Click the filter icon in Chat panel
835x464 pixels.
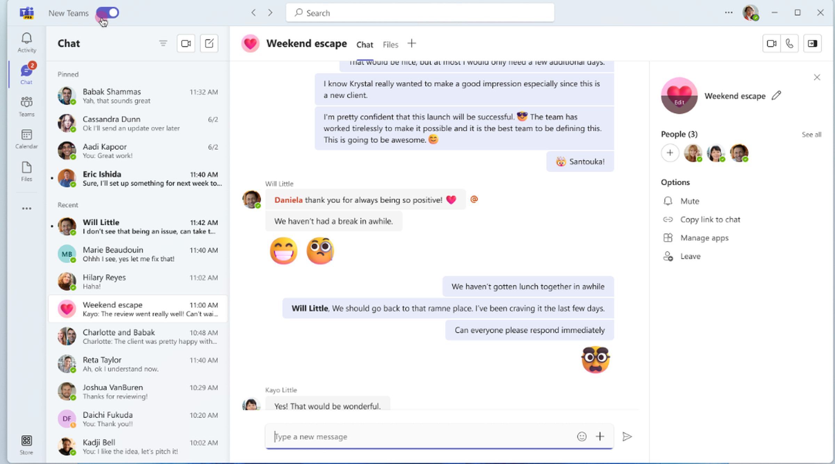pos(163,43)
